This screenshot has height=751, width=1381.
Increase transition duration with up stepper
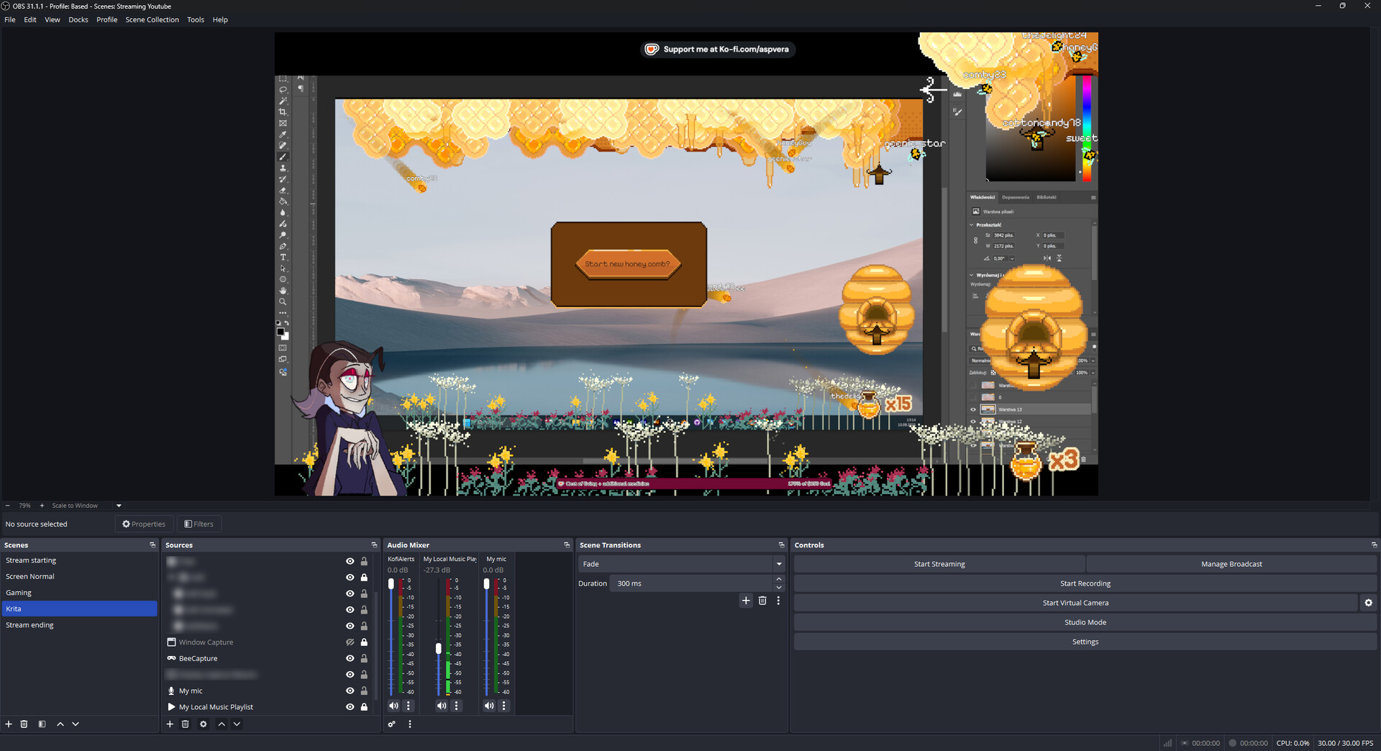(x=778, y=579)
